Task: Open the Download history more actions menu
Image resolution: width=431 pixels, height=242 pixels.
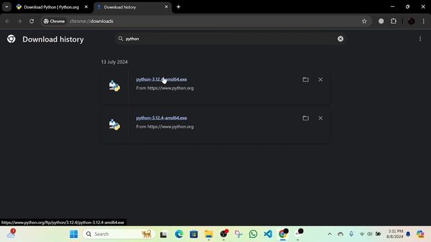Action: pos(420,39)
